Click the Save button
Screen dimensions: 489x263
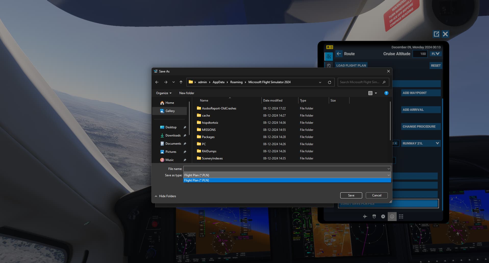coord(351,195)
